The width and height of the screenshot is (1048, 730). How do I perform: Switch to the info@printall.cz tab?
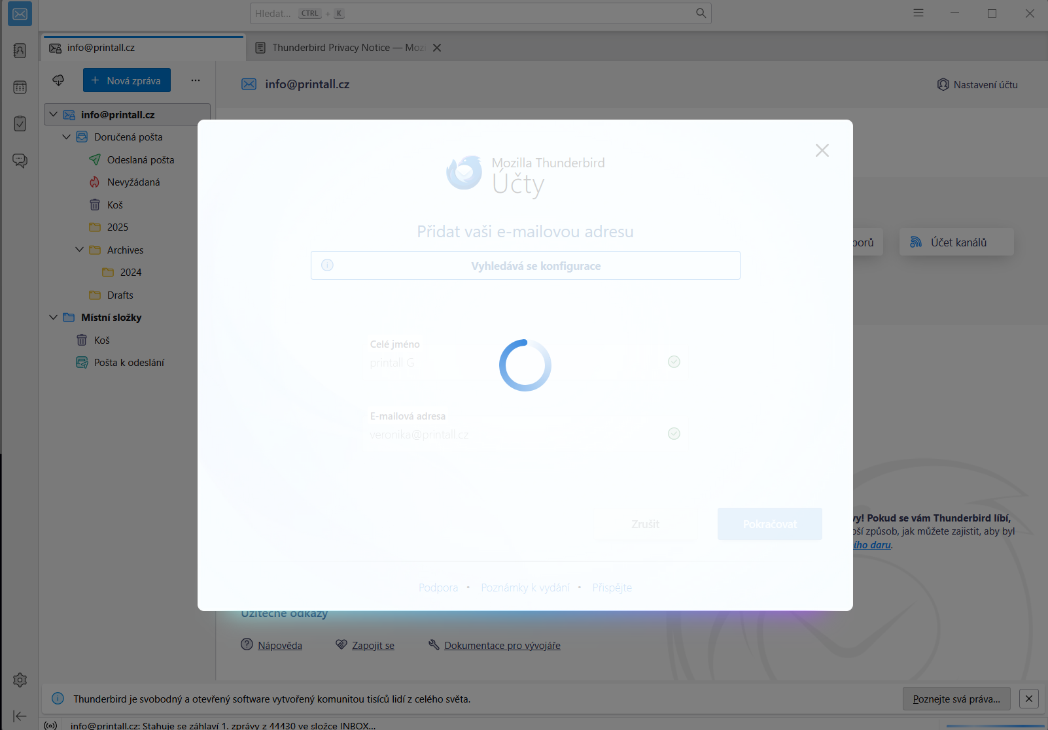pos(144,48)
